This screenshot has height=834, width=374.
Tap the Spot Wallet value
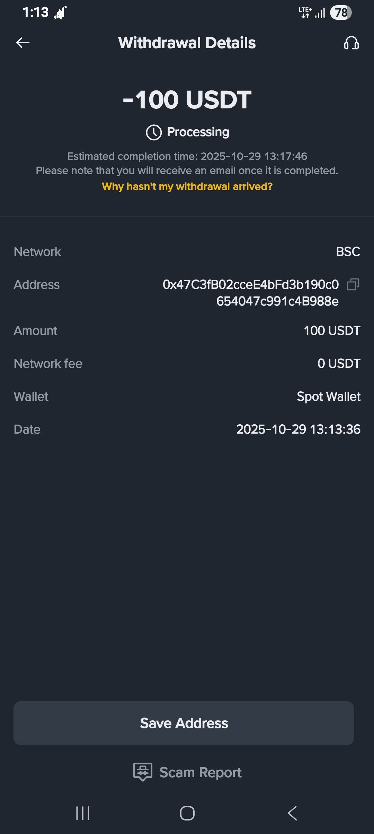point(328,397)
